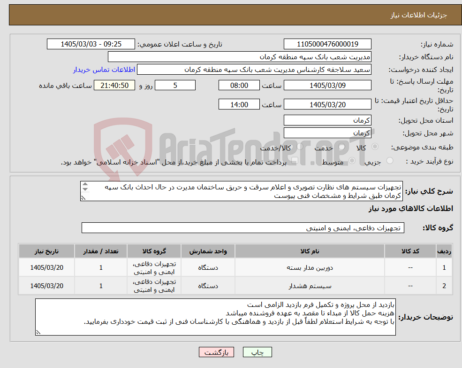Click the response deadline date 1405/03/09
The height and width of the screenshot is (368, 462).
[x=327, y=86]
